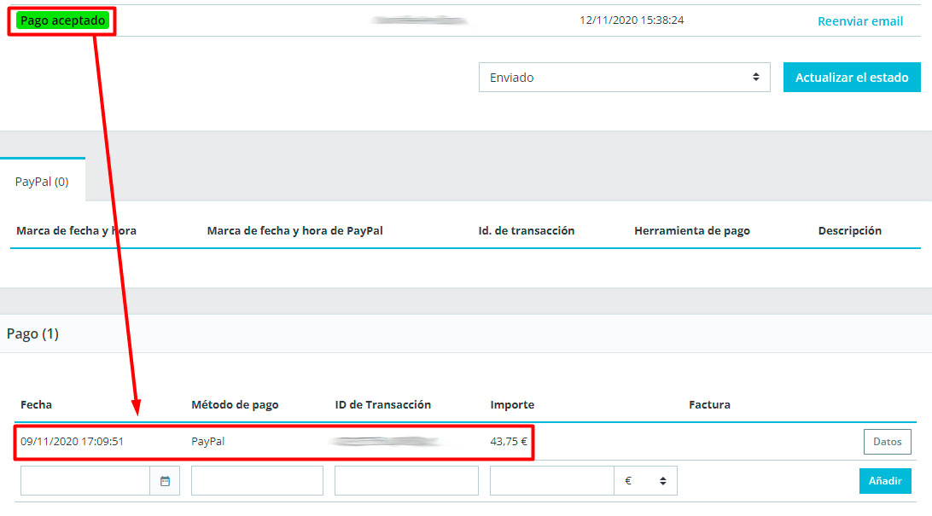The image size is (932, 516).
Task: Click the Datos button in the payment row
Action: (x=887, y=442)
